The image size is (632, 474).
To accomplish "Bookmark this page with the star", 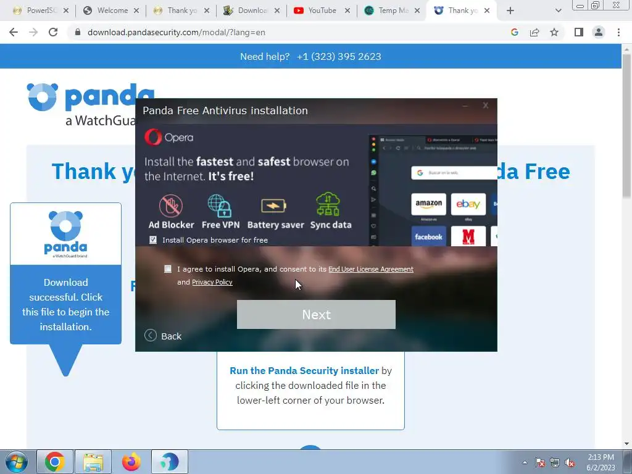I will click(554, 32).
